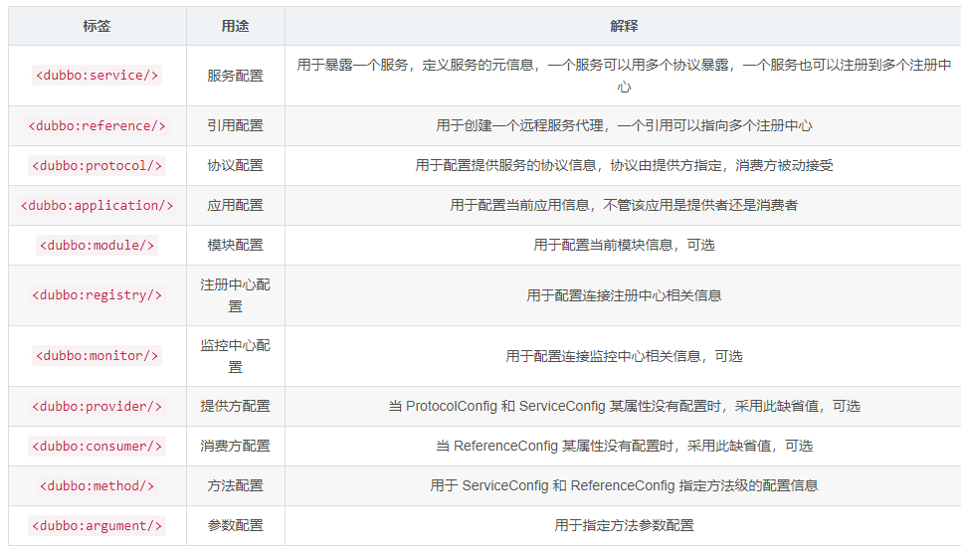Click the 参数配置 cell

click(236, 525)
